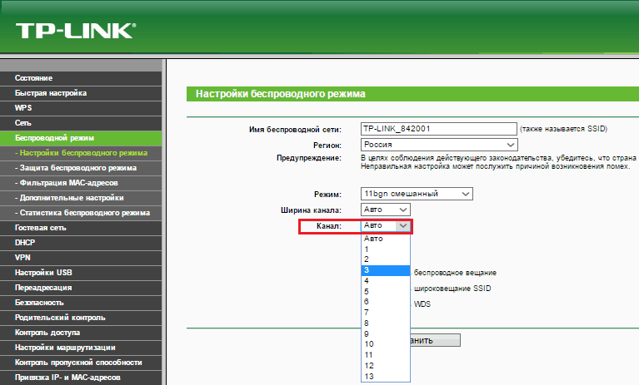Choose channel 10 in the list
Image resolution: width=639 pixels, height=385 pixels.
(386, 344)
